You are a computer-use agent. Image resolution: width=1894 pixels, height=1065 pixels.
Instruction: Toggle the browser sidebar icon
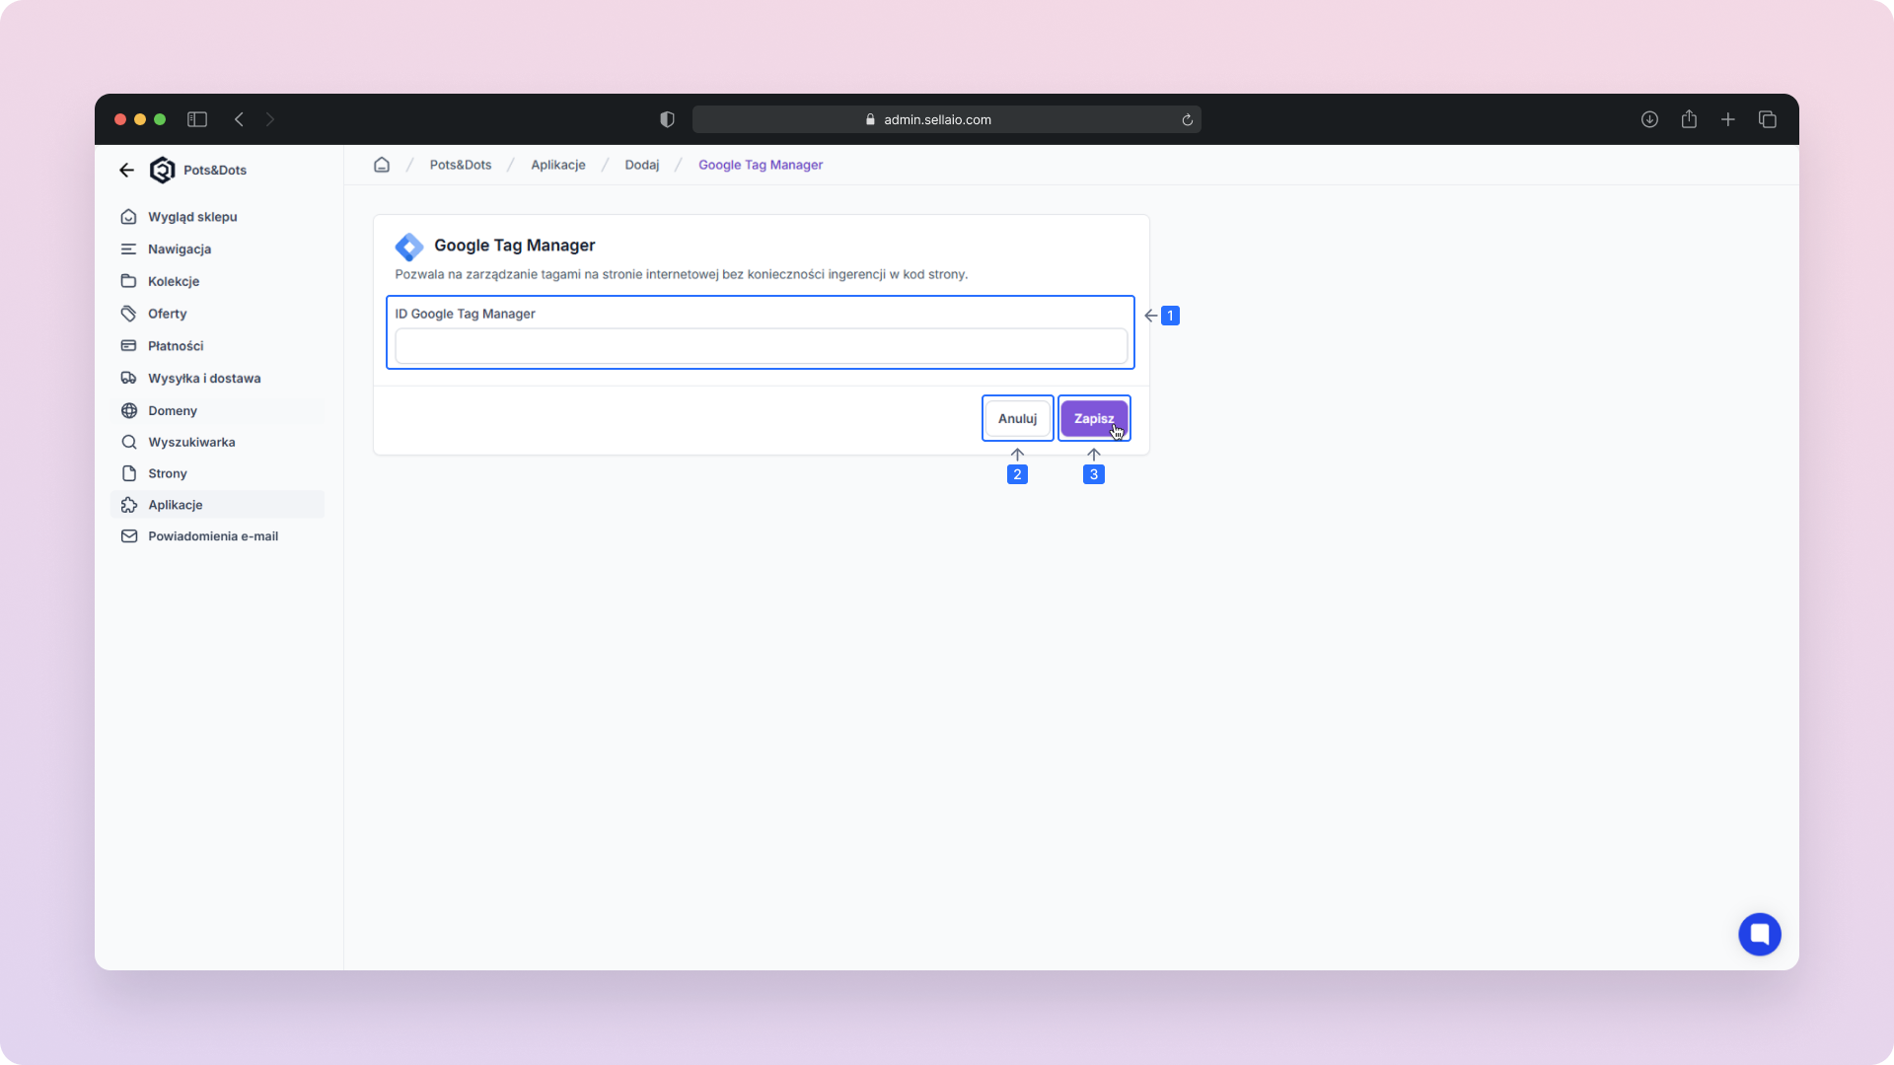point(197,119)
